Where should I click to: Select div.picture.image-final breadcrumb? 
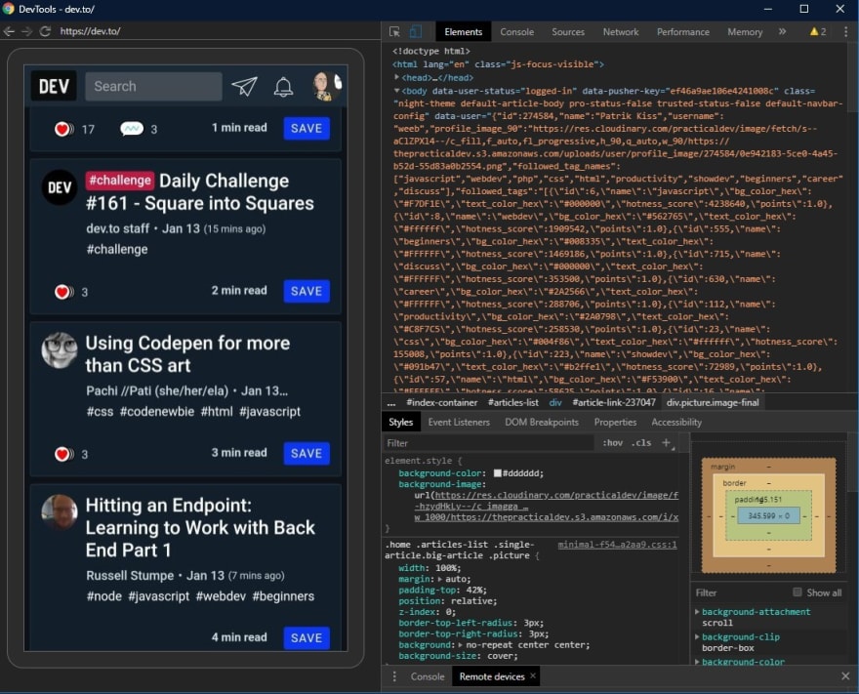713,402
